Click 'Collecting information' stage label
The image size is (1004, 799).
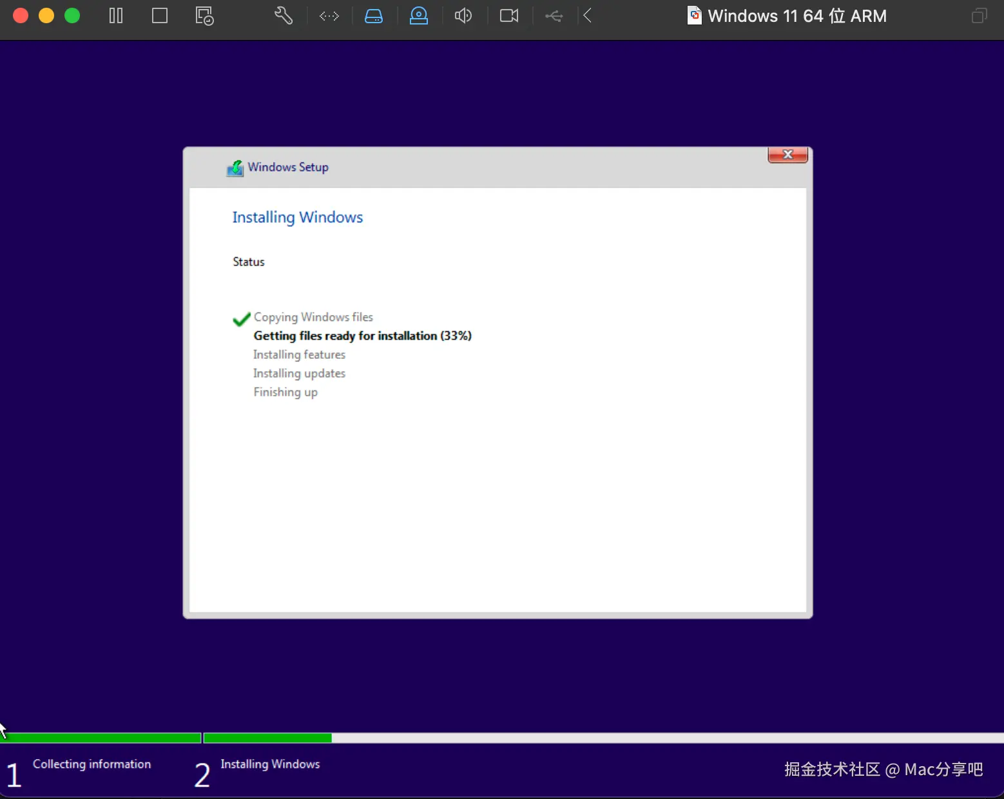[92, 764]
